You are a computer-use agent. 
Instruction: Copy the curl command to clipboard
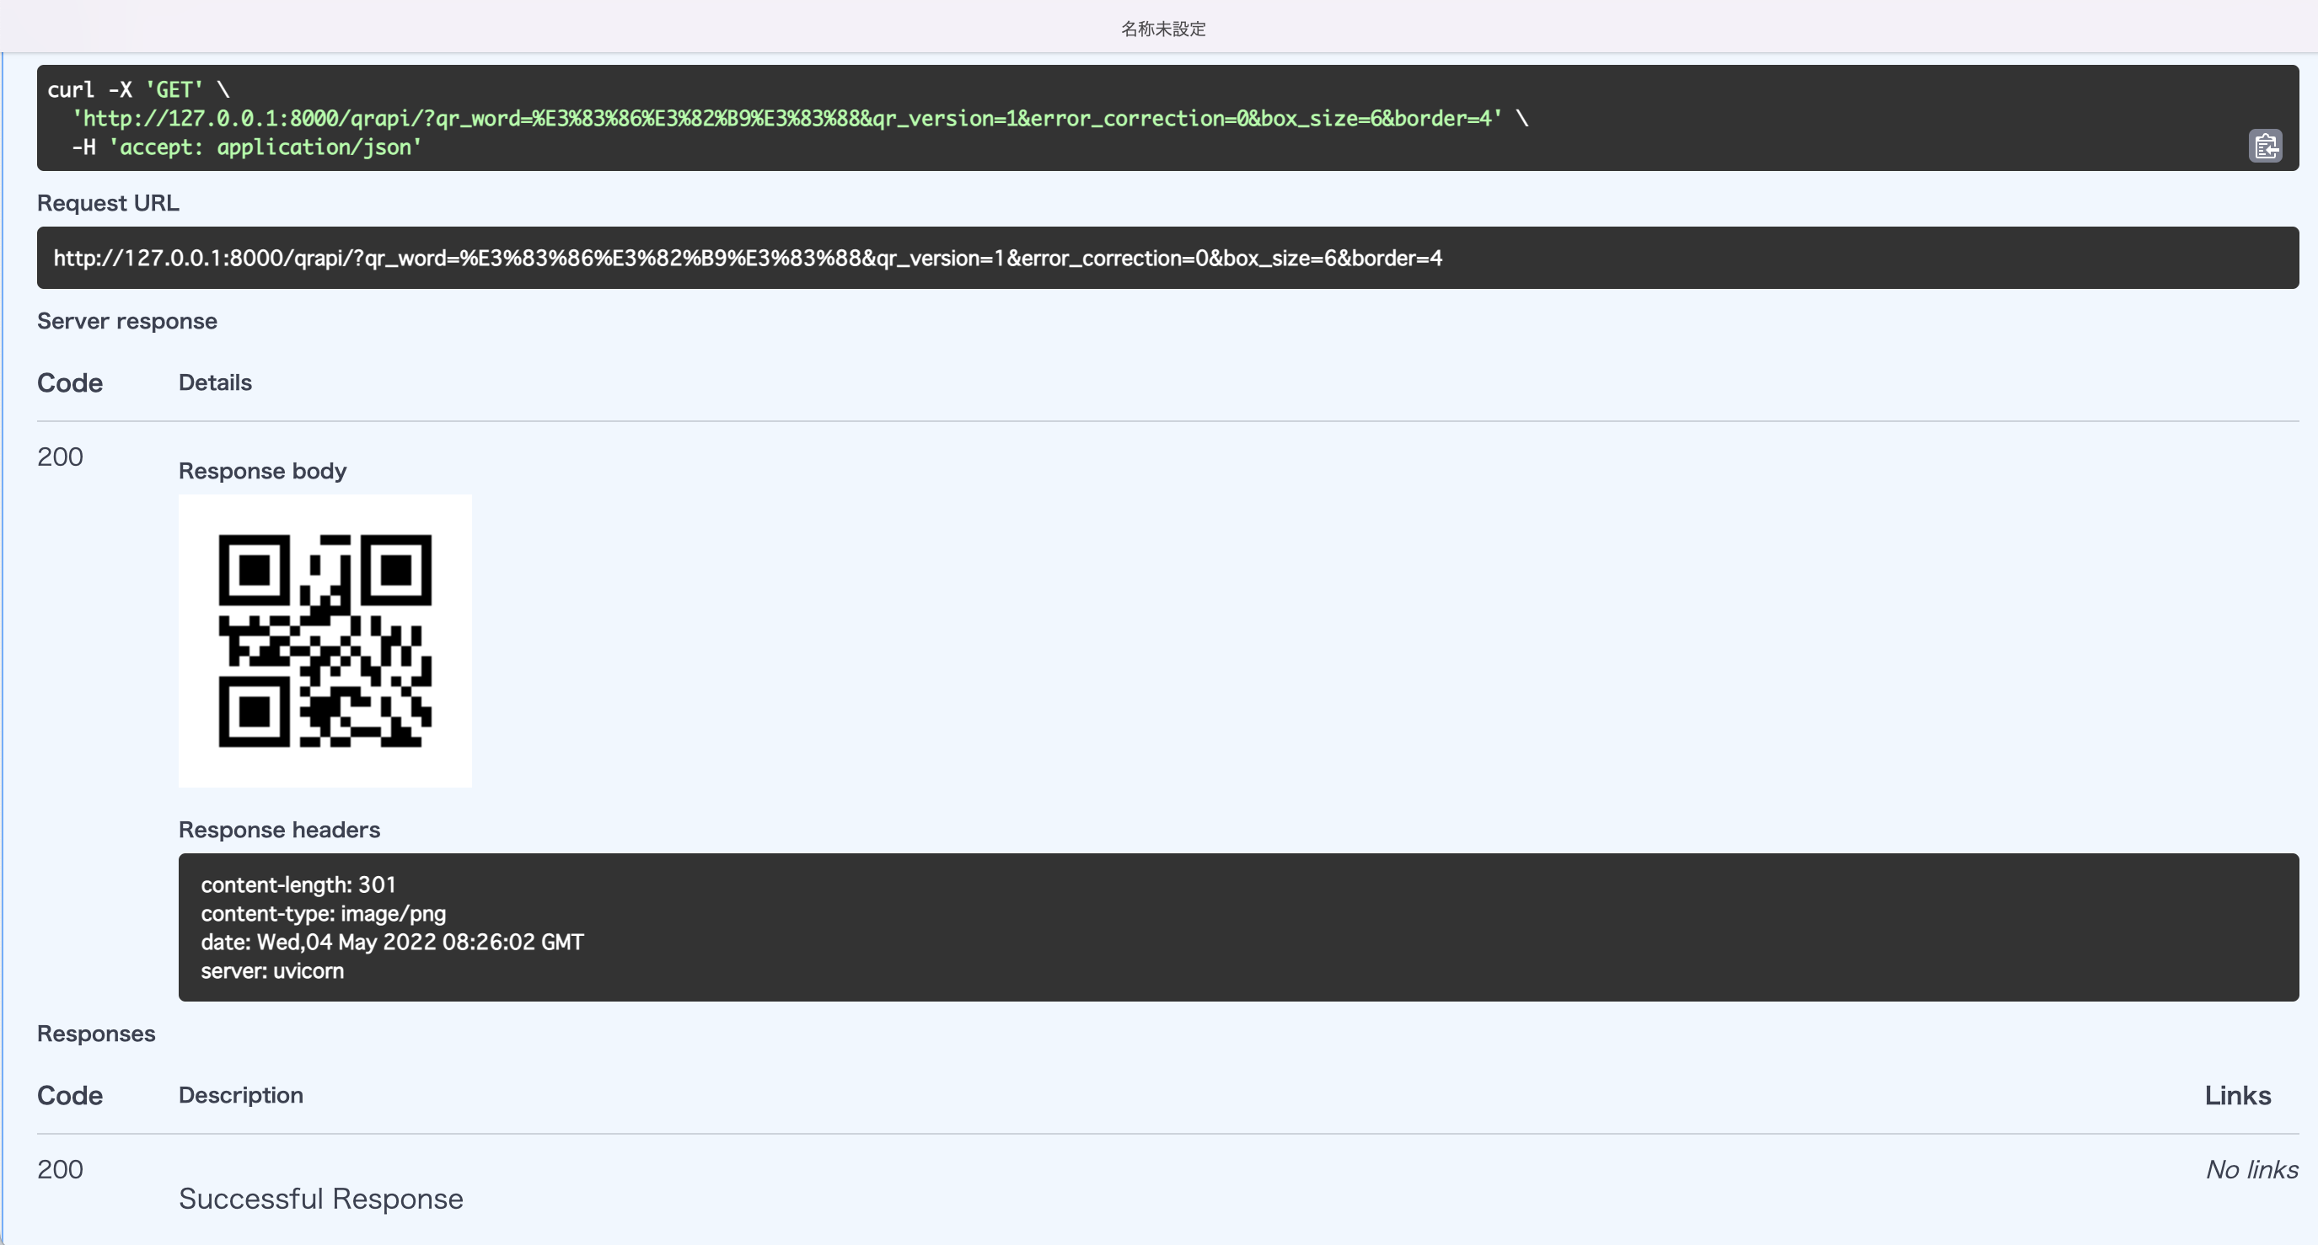(x=2265, y=146)
